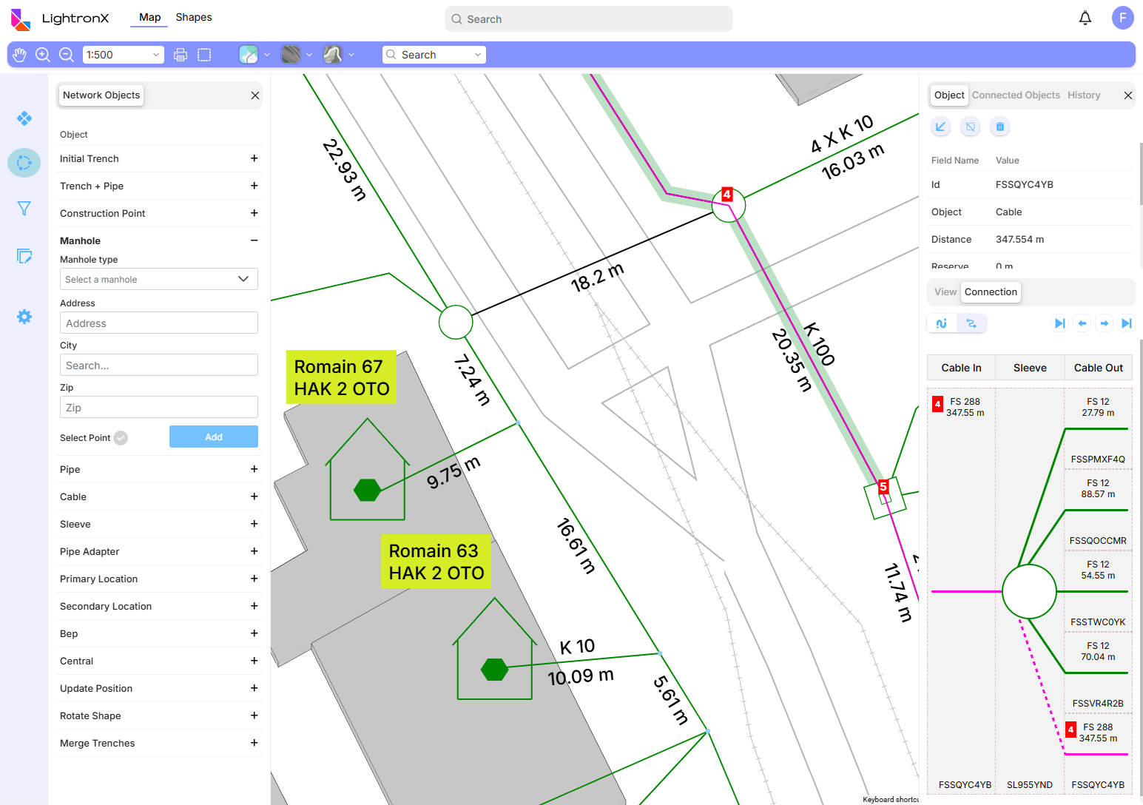Jump to last connection arrow
The image size is (1143, 805).
[x=1126, y=323]
